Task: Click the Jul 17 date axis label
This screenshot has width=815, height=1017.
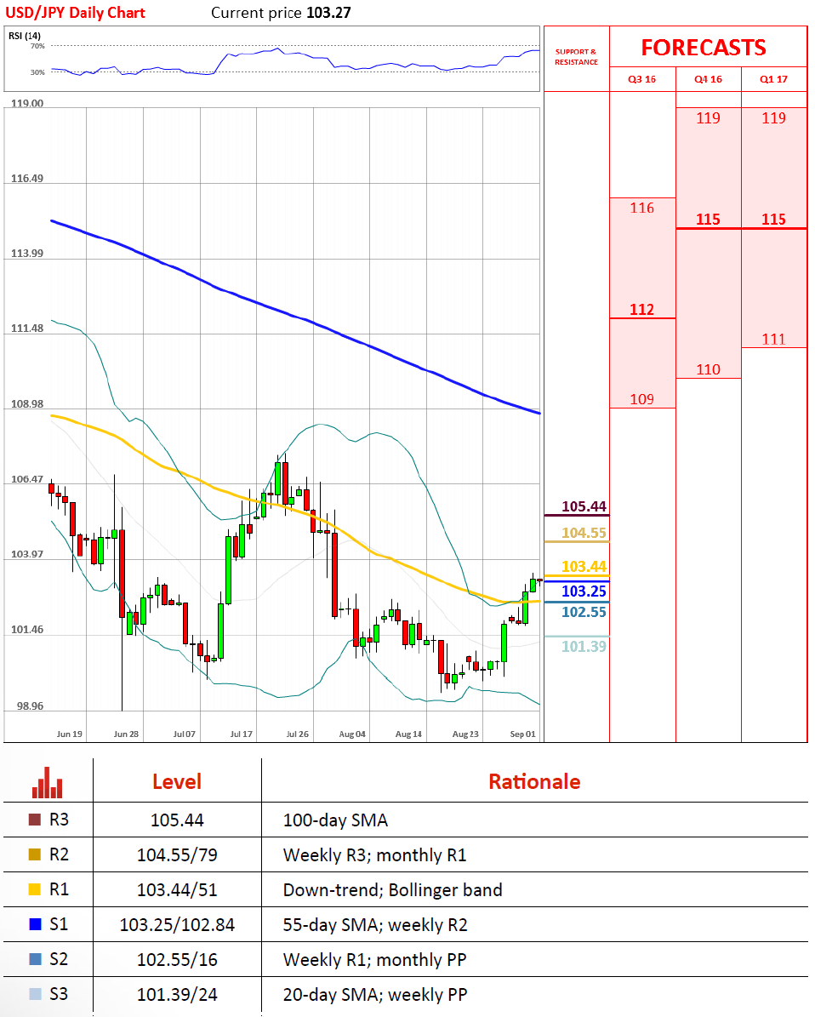Action: coord(242,734)
